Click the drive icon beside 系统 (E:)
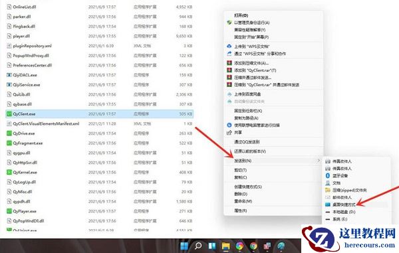The width and height of the screenshot is (399, 253). [328, 219]
